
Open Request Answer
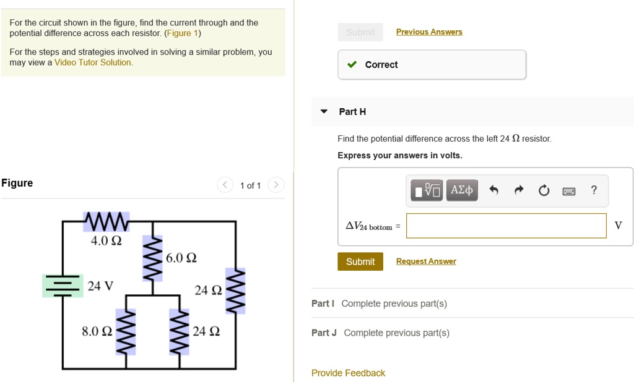pos(426,261)
